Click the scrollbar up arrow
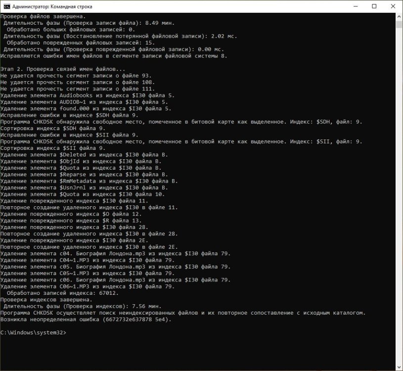 399,16
